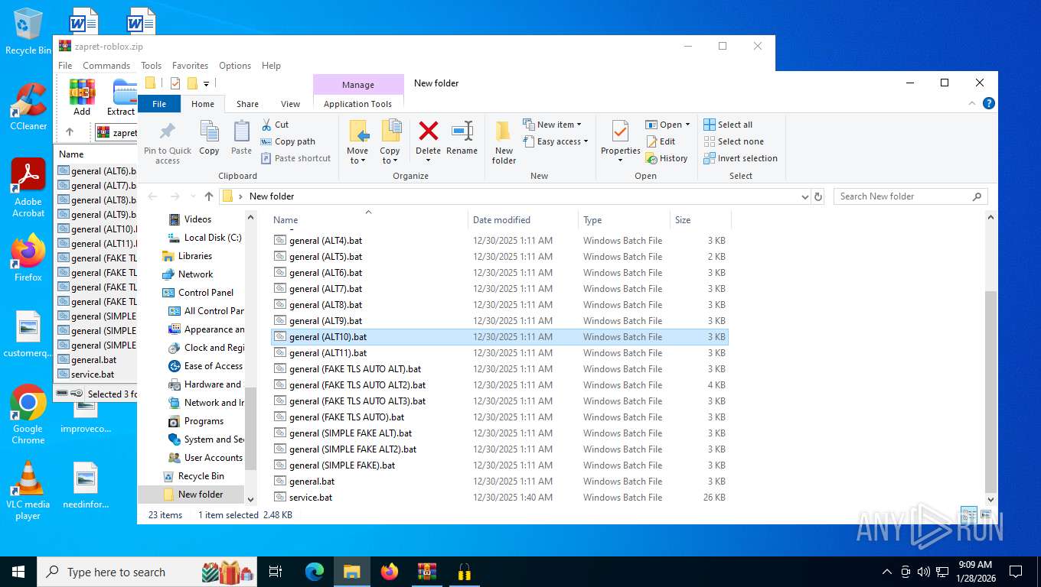Switch to Details view icon in status bar
This screenshot has width=1041, height=587.
point(968,515)
